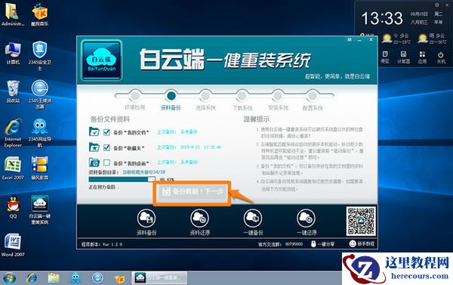
Task: Open the 资料还原 cloud restore icon
Action: tap(199, 218)
